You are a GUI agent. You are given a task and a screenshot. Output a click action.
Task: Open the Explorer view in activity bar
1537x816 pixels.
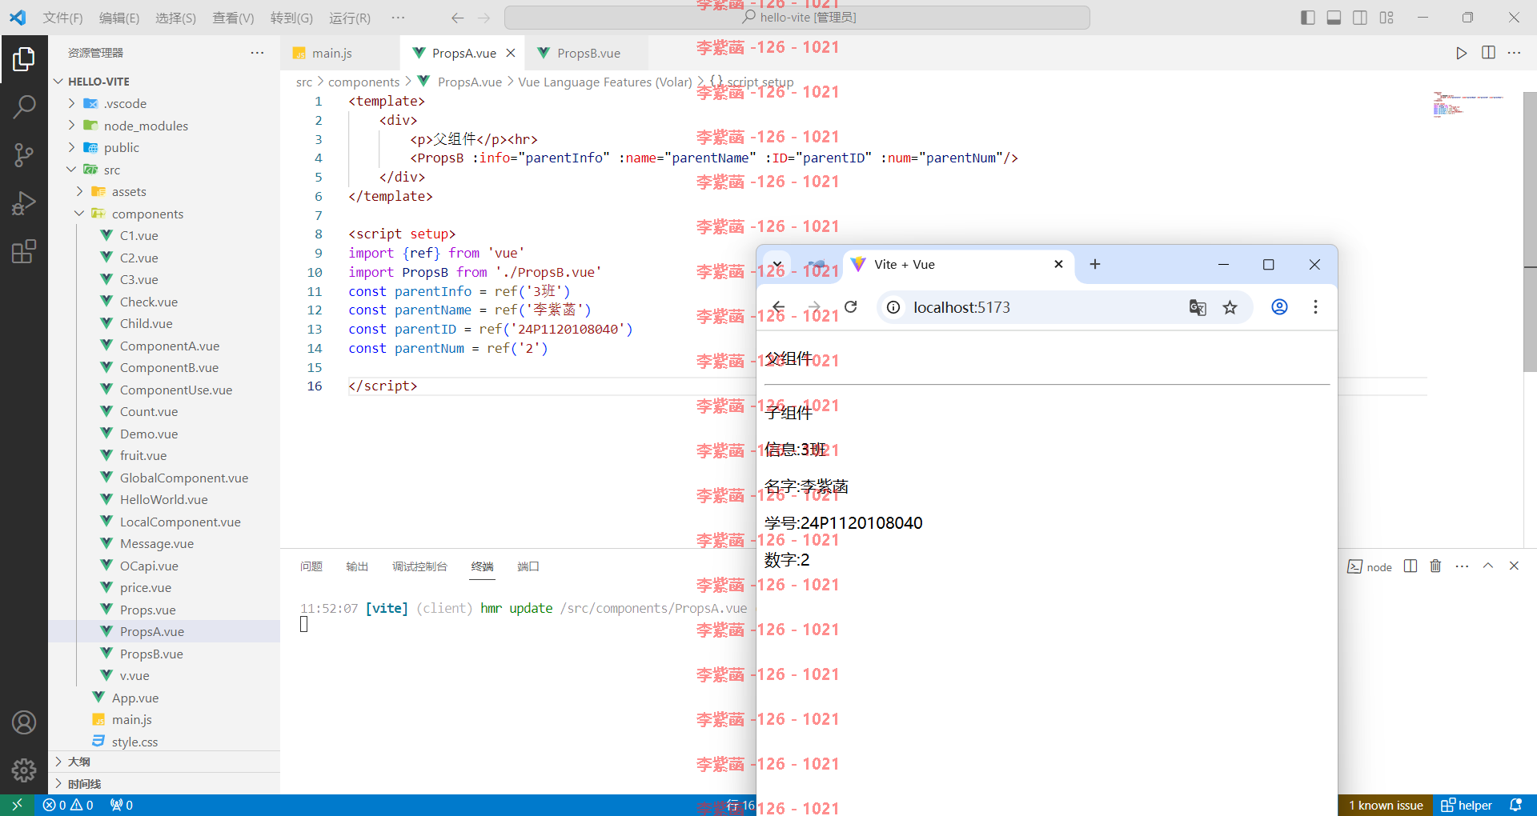(24, 58)
